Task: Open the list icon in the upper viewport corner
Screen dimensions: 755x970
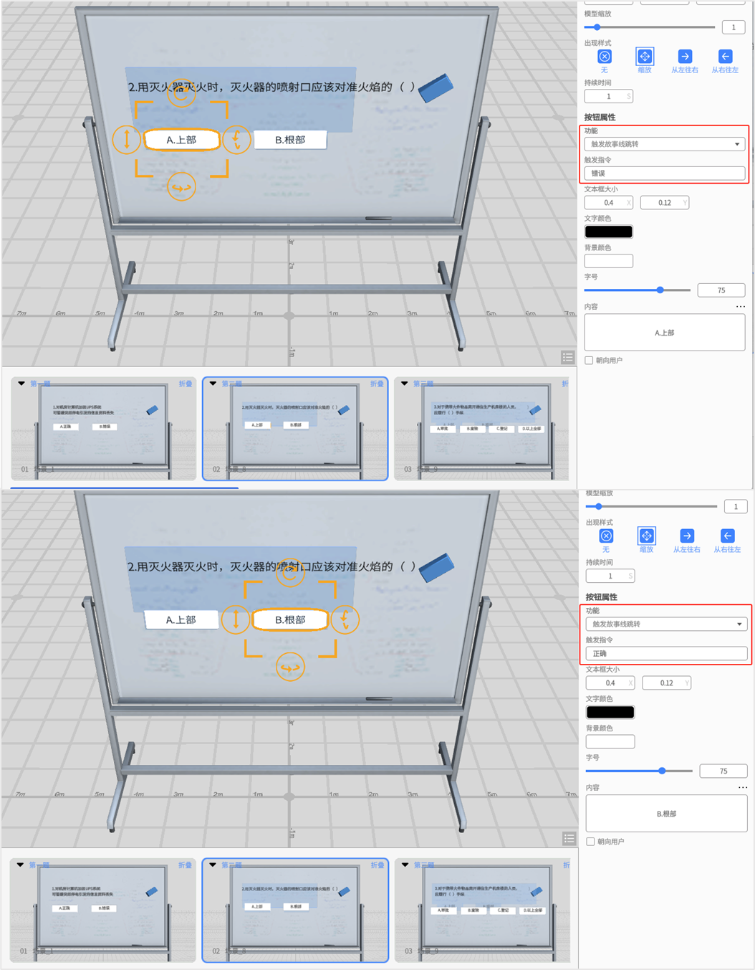Action: [568, 357]
